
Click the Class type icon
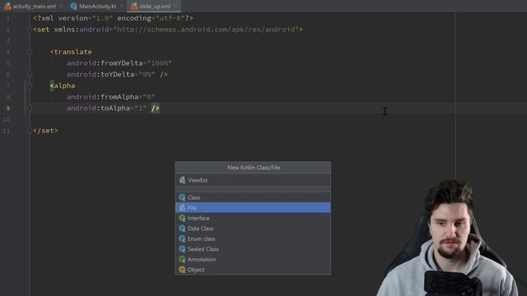(x=182, y=197)
